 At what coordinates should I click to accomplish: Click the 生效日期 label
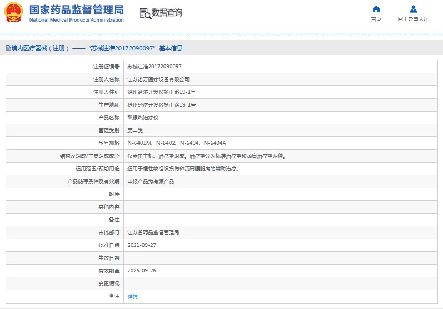(x=109, y=258)
